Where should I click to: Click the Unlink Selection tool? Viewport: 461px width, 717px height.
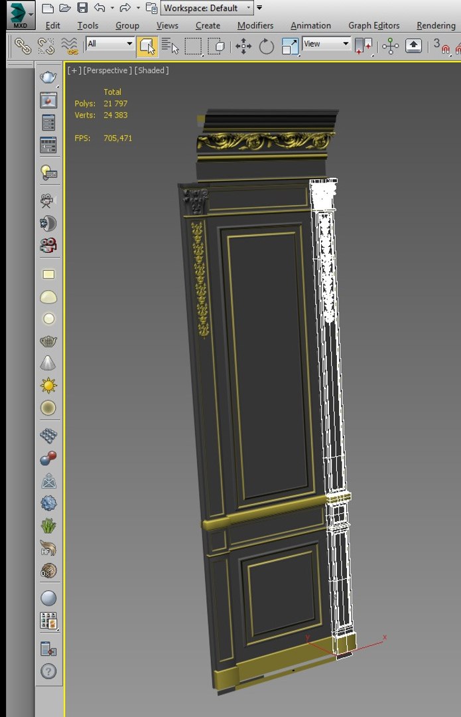[46, 46]
